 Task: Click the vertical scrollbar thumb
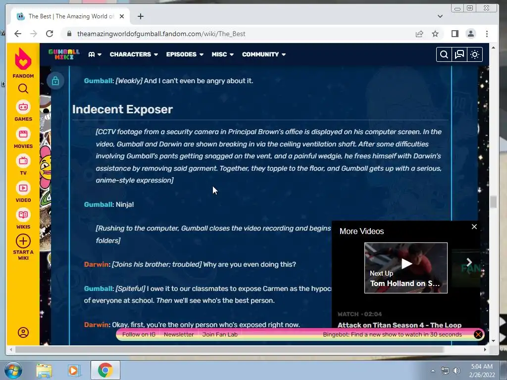(493, 202)
